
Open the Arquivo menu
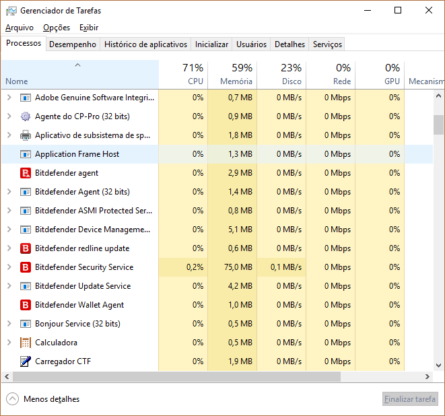click(19, 28)
